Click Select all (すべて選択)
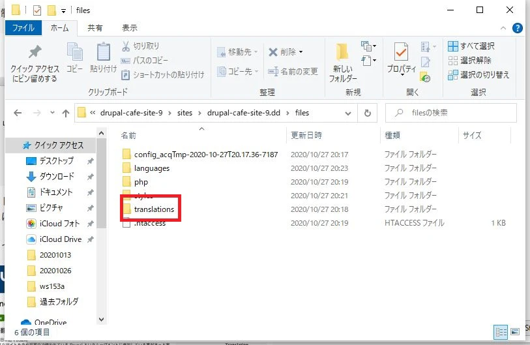 [x=471, y=46]
